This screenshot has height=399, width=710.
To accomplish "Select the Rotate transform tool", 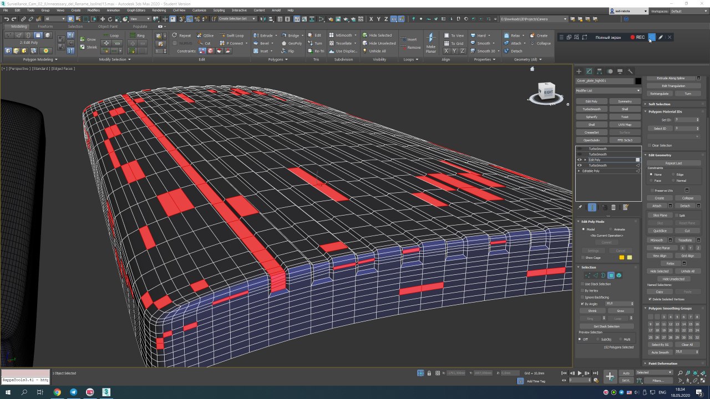I will point(110,19).
